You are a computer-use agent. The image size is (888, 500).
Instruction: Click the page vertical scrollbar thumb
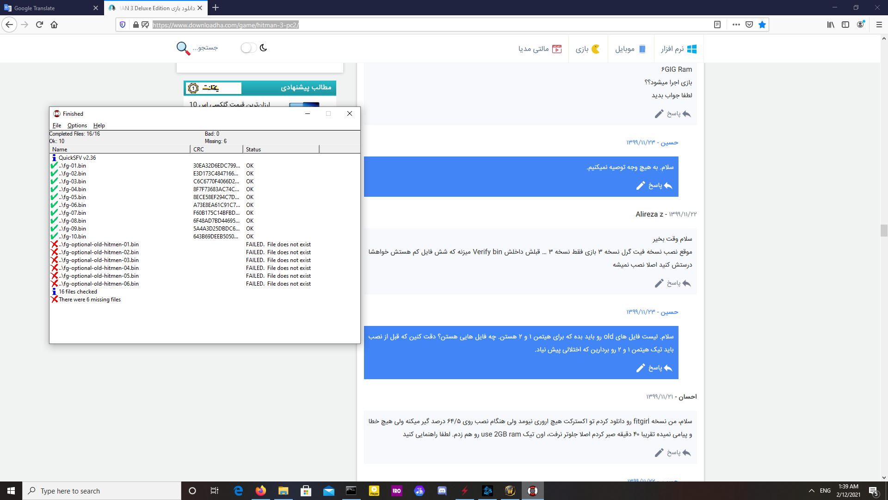884,230
